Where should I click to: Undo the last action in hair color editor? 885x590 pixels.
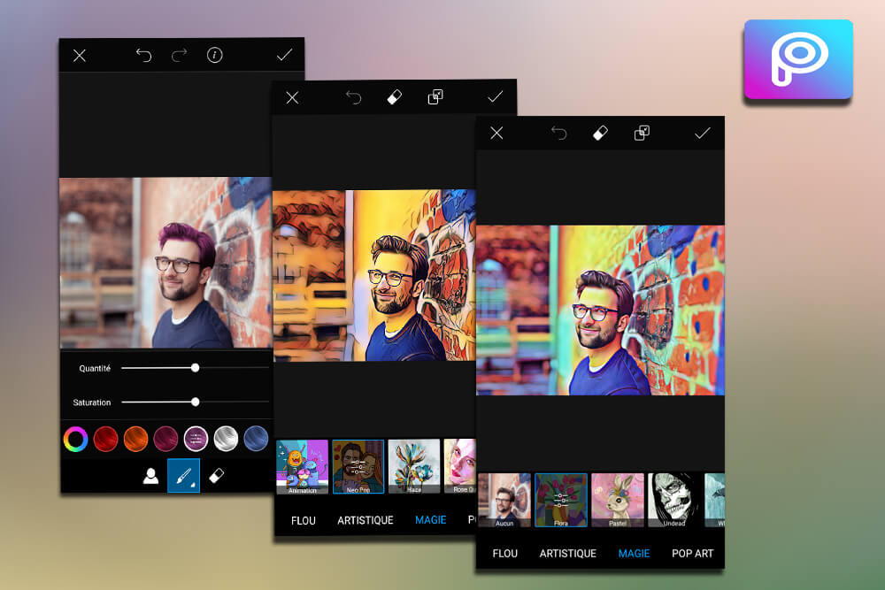[143, 56]
